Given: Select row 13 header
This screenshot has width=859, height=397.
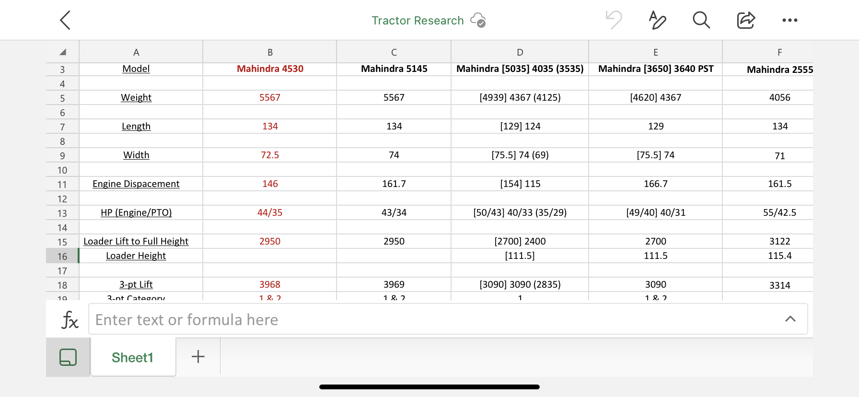Looking at the screenshot, I should [x=62, y=213].
